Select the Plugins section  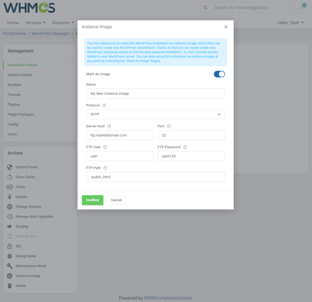pos(13,104)
